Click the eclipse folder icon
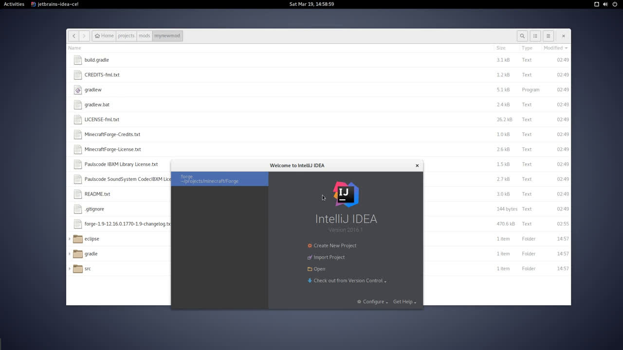Image resolution: width=623 pixels, height=350 pixels. (78, 239)
